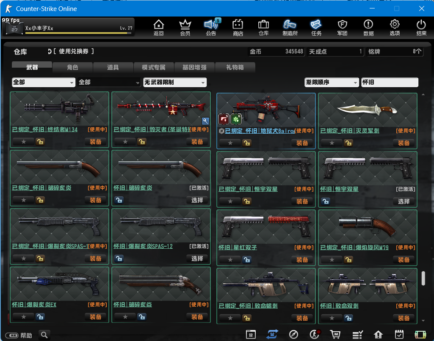The image size is (434, 341).
Task: Open the 公告 announcements speaker icon
Action: tap(211, 27)
